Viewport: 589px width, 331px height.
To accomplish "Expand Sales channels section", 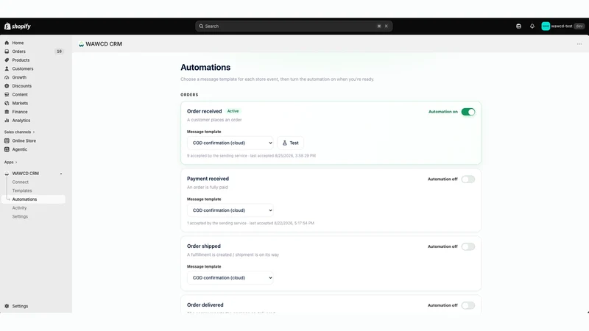I will [x=19, y=132].
